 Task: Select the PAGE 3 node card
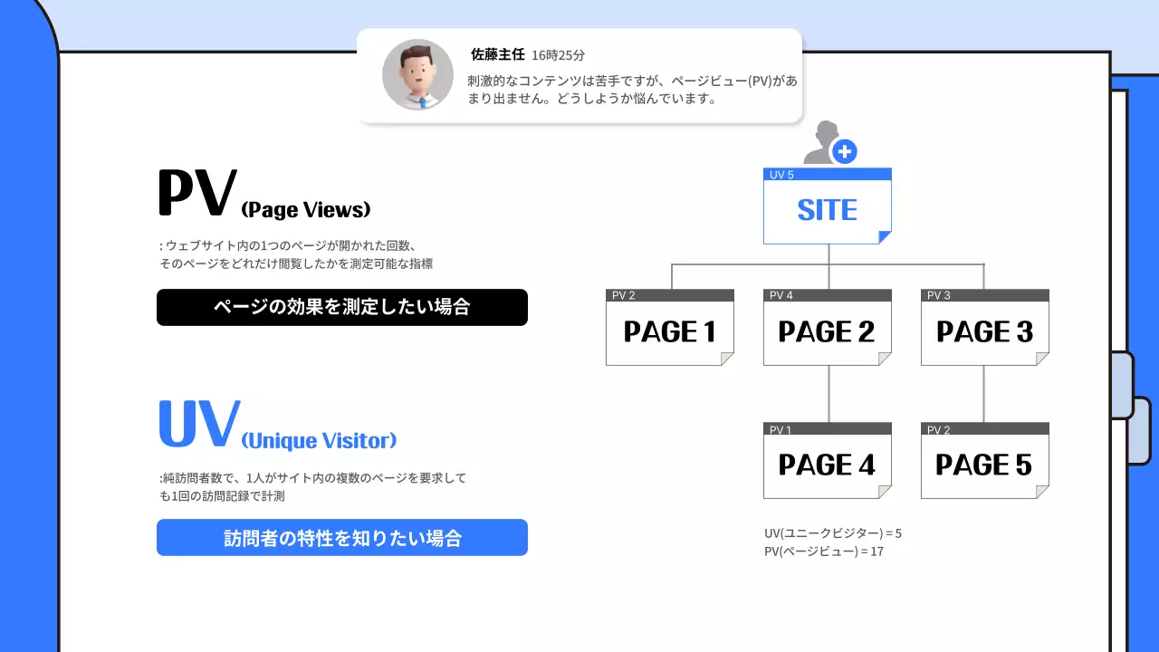[x=983, y=331]
